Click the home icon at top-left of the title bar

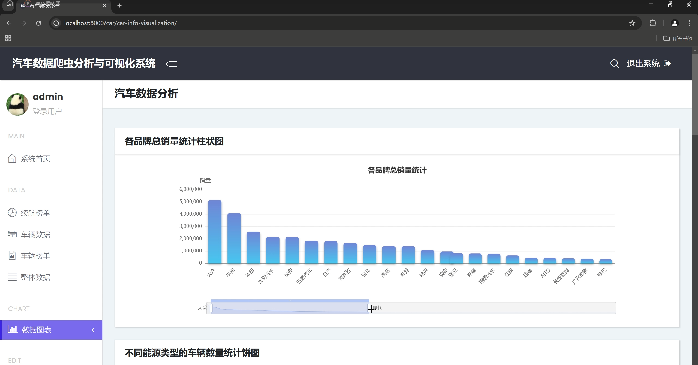point(10,4)
